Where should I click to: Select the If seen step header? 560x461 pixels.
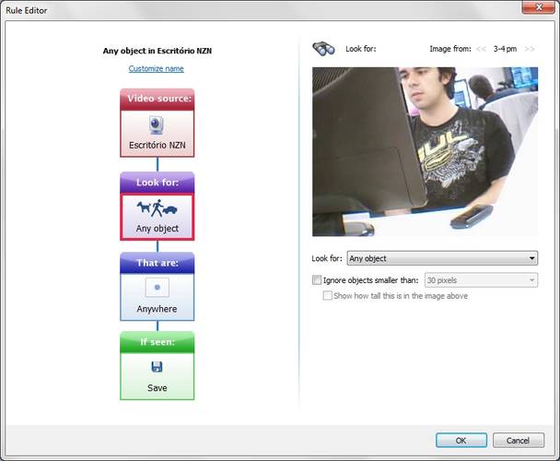tap(157, 342)
